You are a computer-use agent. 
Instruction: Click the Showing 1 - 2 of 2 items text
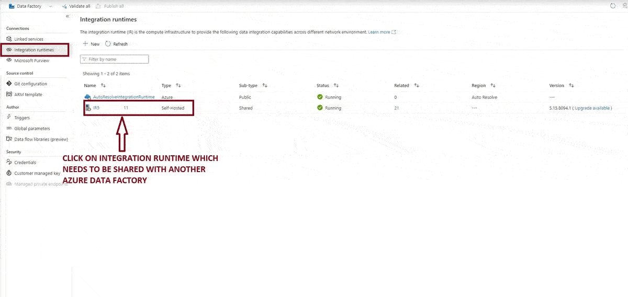[106, 74]
